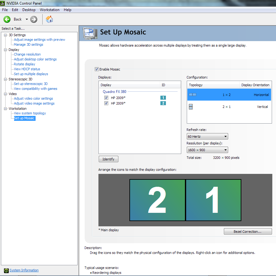Open Back history dropdown arrow
Viewport: 276px width, 276px height.
(x=27, y=19)
